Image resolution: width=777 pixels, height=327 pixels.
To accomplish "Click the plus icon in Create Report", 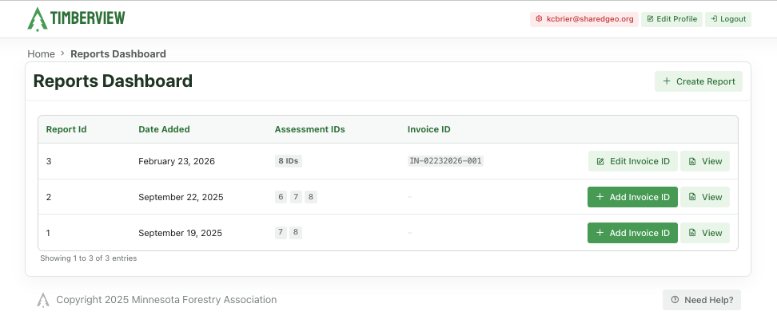I will click(667, 81).
